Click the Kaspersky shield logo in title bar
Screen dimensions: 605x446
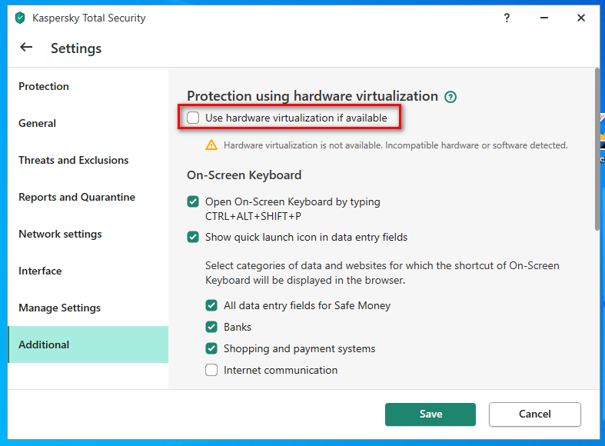(x=20, y=18)
